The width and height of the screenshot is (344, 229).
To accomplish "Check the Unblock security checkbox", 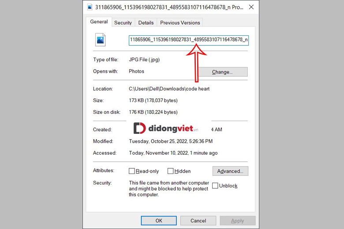I will (x=215, y=186).
